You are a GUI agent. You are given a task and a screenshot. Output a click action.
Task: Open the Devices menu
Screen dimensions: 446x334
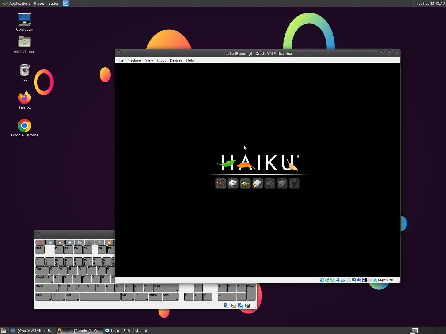[176, 60]
